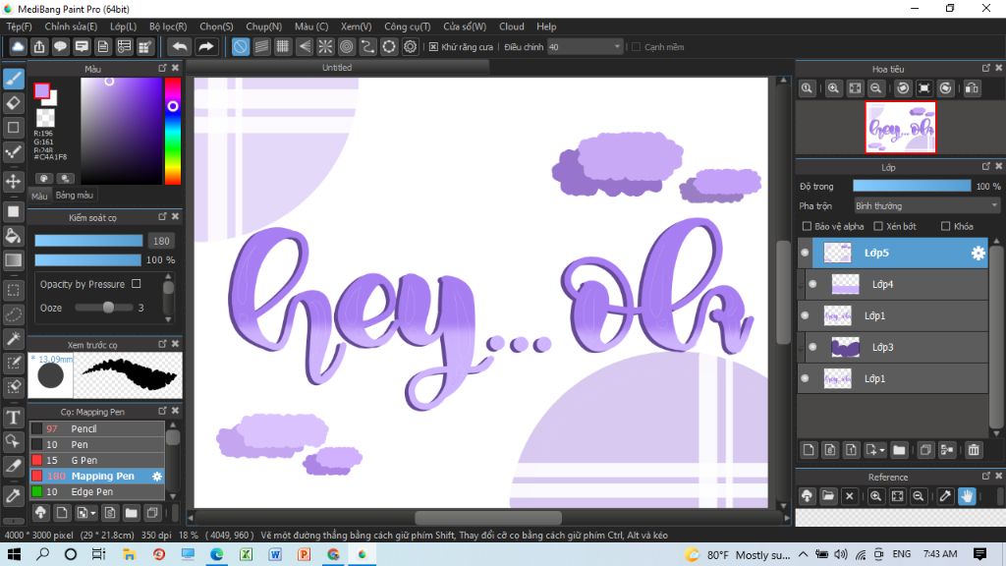Select the G Pen brush
The width and height of the screenshot is (1006, 566).
pyautogui.click(x=97, y=460)
